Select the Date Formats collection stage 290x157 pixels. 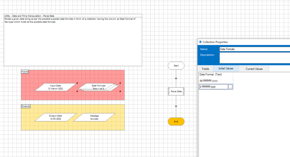pyautogui.click(x=98, y=87)
